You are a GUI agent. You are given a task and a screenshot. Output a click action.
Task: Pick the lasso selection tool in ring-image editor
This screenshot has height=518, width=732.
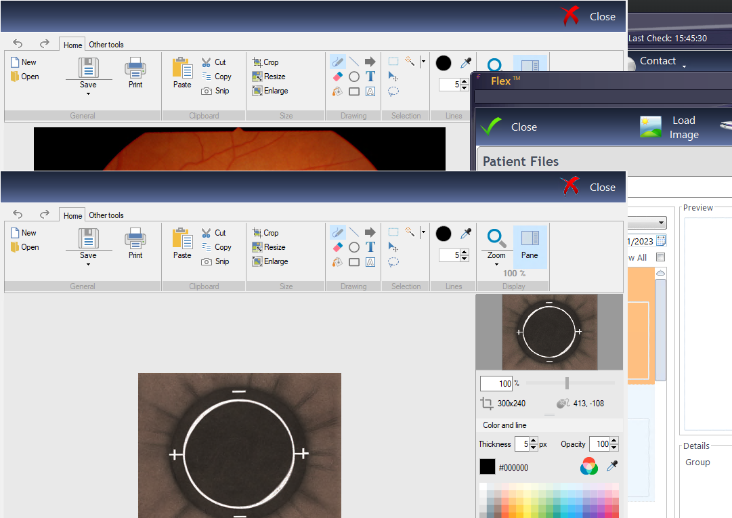tap(393, 262)
